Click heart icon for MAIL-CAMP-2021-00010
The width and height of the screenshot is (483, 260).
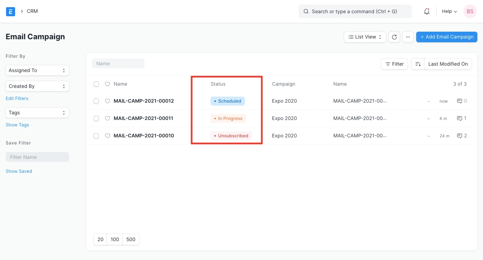[108, 136]
